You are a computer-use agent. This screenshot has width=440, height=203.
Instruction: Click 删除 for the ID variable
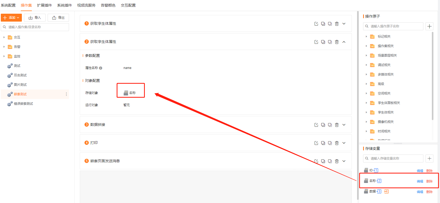click(429, 171)
